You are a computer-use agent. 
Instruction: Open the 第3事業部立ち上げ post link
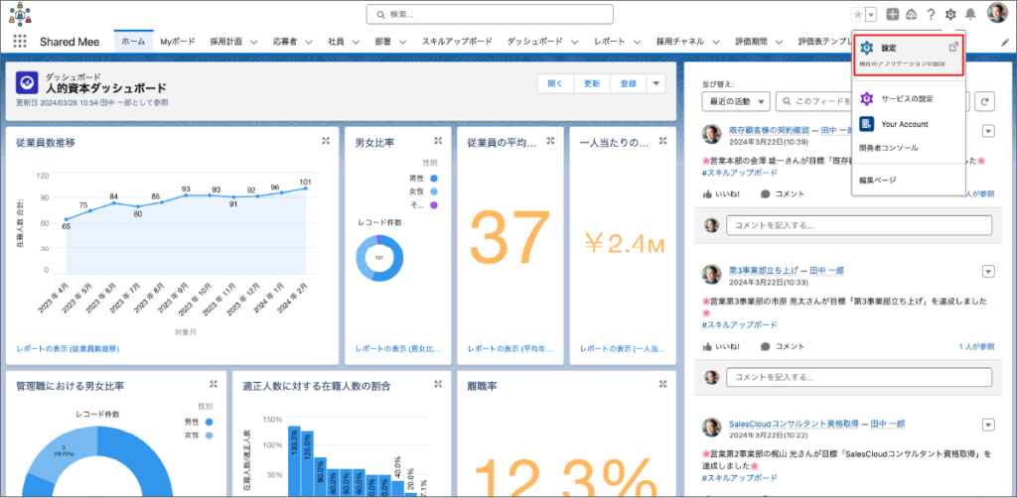pos(764,270)
